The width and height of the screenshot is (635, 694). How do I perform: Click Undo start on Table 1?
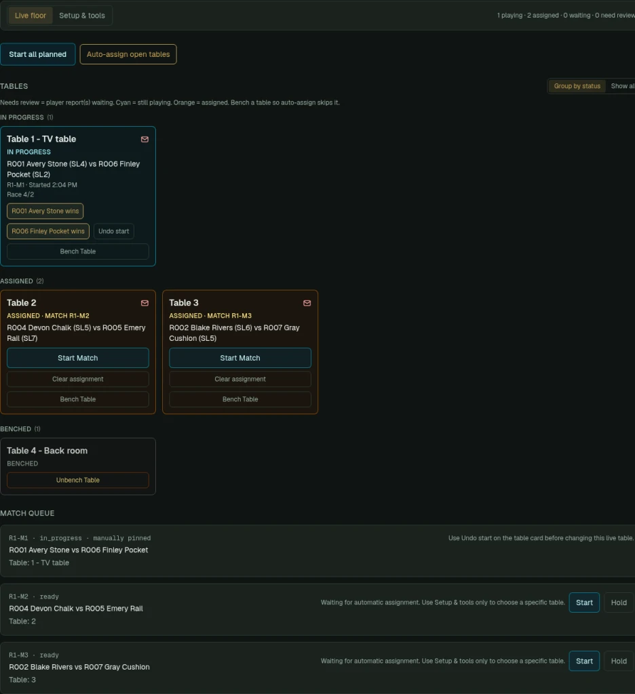tap(113, 231)
